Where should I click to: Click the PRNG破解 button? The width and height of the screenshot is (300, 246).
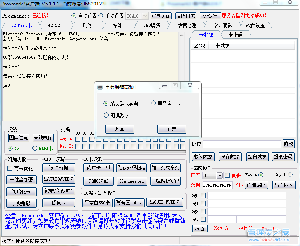pyautogui.click(x=99, y=181)
